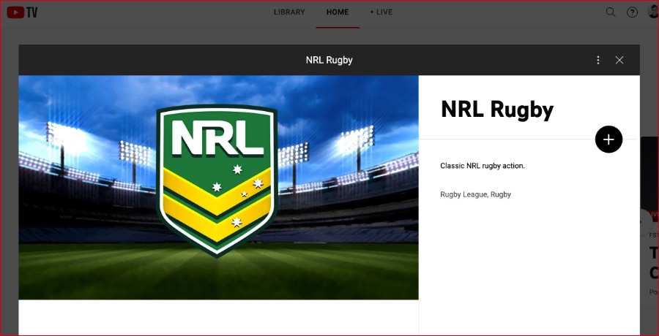This screenshot has width=659, height=336.
Task: Click the NRL Rugby stadium artwork
Action: point(218,188)
